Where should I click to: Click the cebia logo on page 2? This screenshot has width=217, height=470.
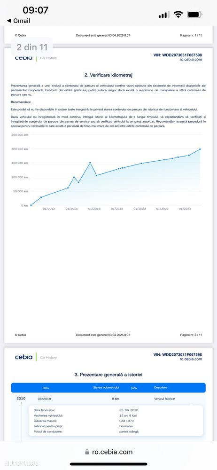23,58
